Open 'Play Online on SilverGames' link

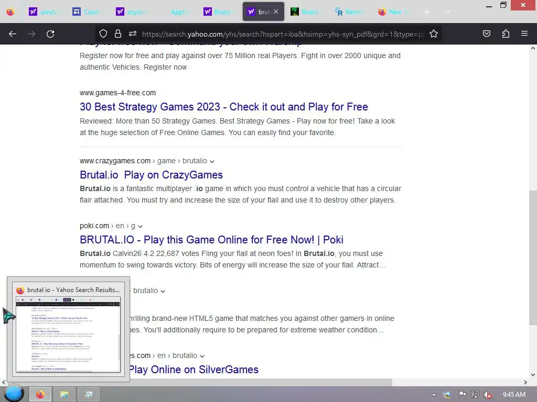tap(194, 370)
